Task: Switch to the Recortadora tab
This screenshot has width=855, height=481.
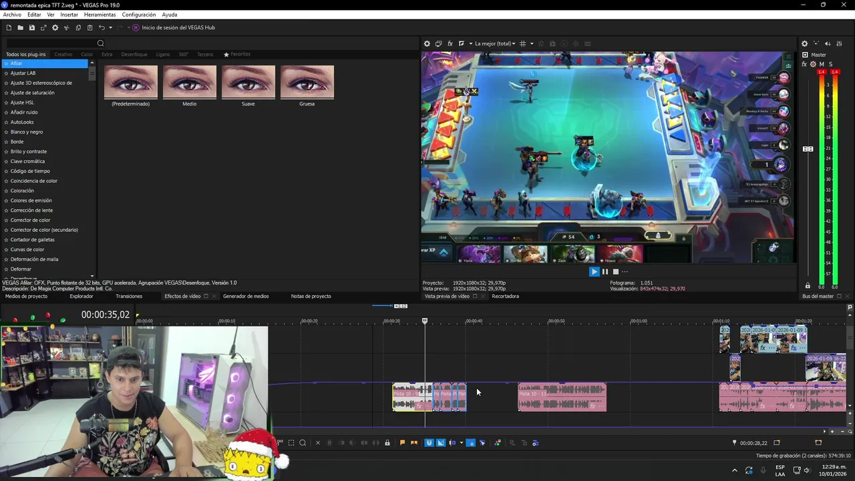Action: coord(505,296)
